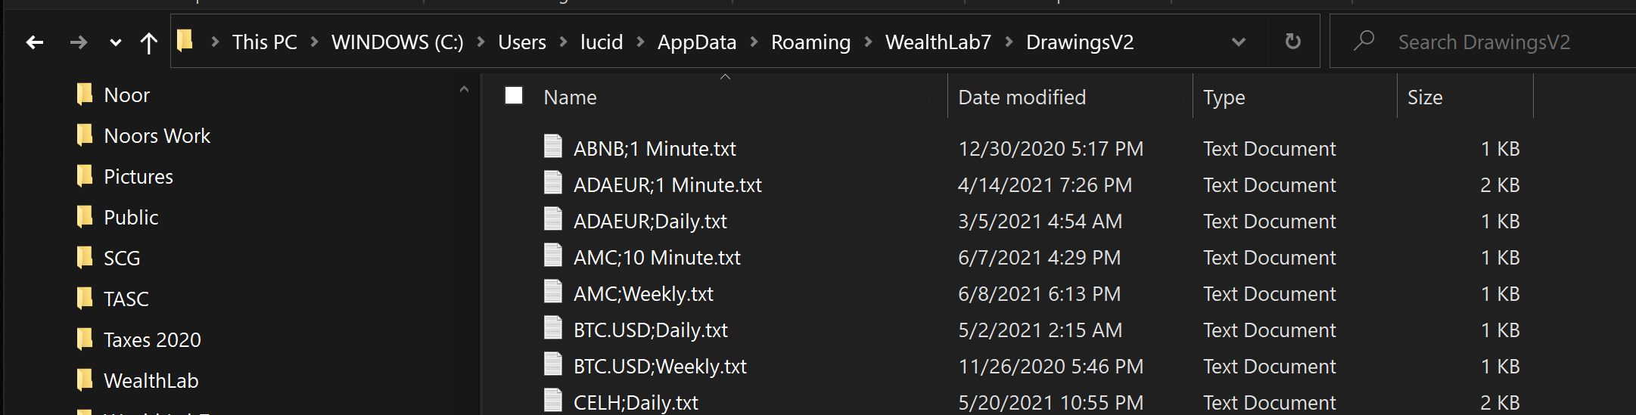Viewport: 1636px width, 415px height.
Task: Expand the chevron after Roaming breadcrumb
Action: click(868, 42)
